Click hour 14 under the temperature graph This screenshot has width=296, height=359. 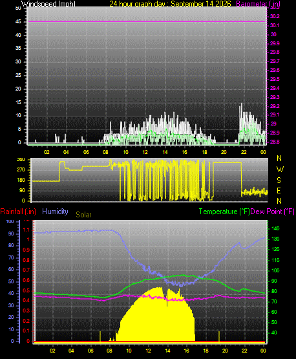pyautogui.click(x=167, y=351)
